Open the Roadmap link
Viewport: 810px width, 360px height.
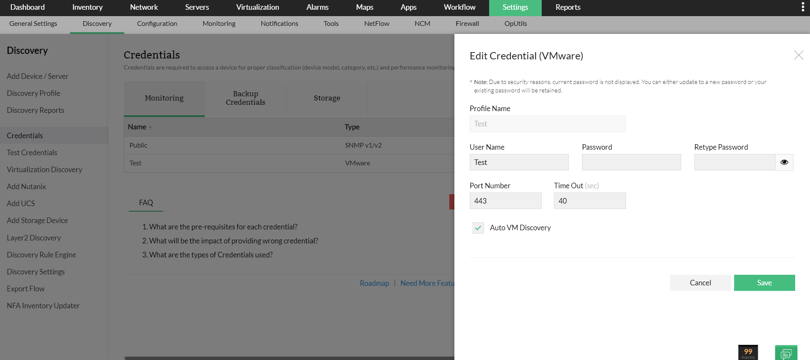374,283
